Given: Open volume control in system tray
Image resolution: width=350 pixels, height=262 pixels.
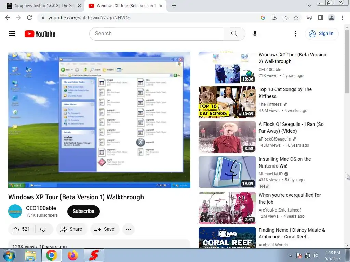Looking at the screenshot, I should pos(315,256).
